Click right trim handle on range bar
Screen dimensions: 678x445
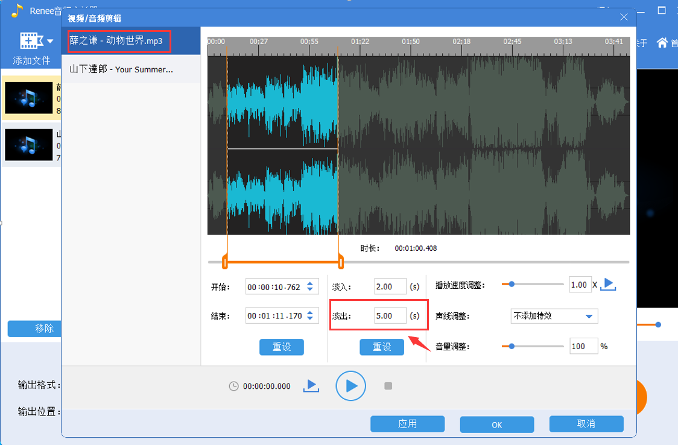pyautogui.click(x=341, y=262)
